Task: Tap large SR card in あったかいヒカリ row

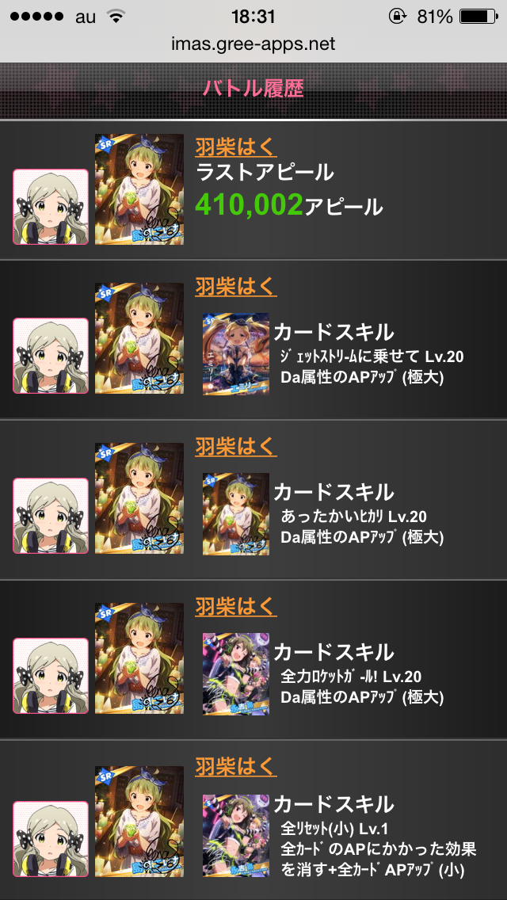Action: [139, 498]
